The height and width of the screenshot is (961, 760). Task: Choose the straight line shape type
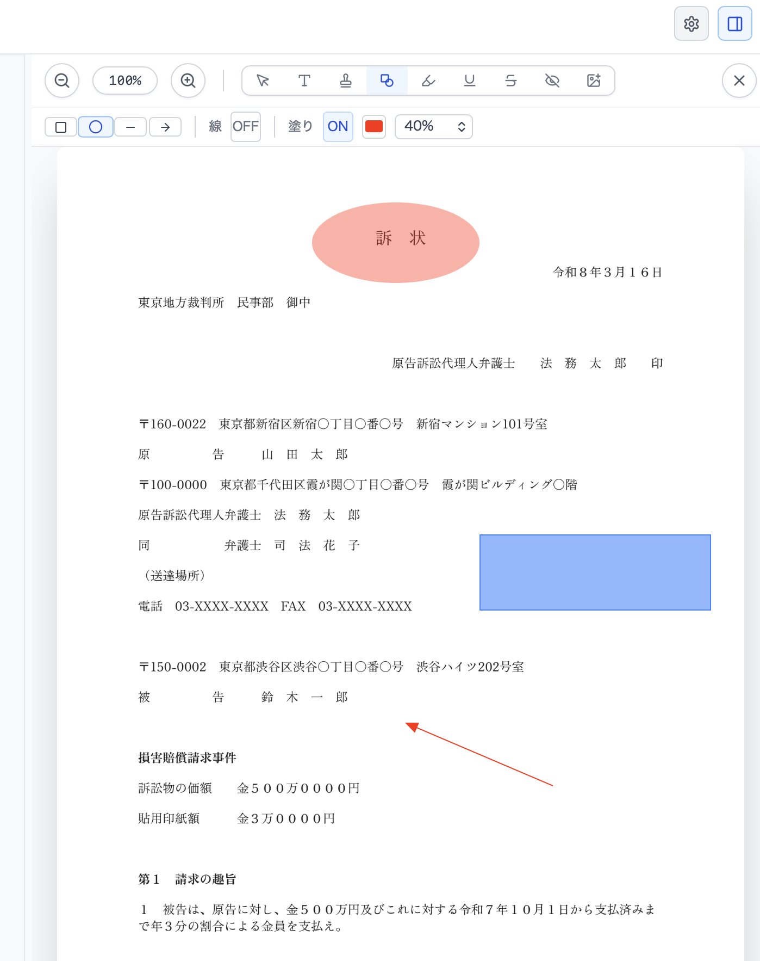coord(130,127)
